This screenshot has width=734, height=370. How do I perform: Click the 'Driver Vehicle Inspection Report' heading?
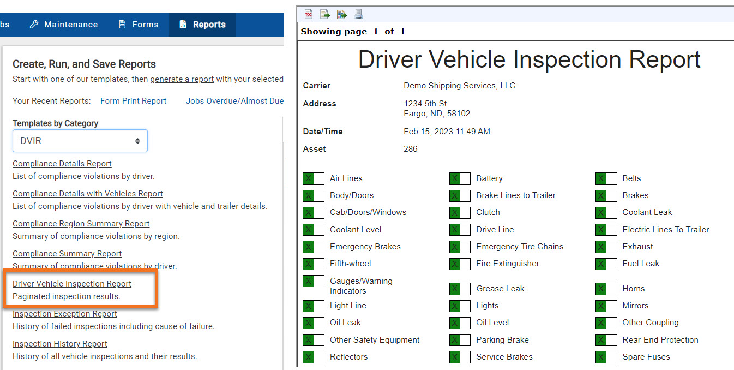529,59
